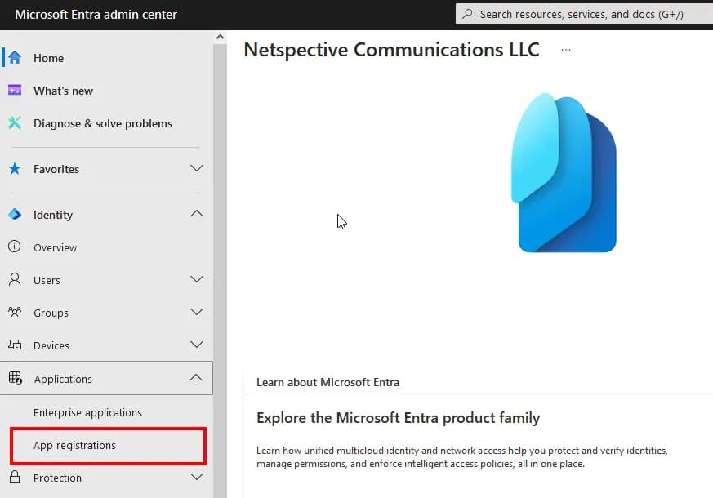
Task: Select the What's new megaphone icon
Action: [15, 91]
